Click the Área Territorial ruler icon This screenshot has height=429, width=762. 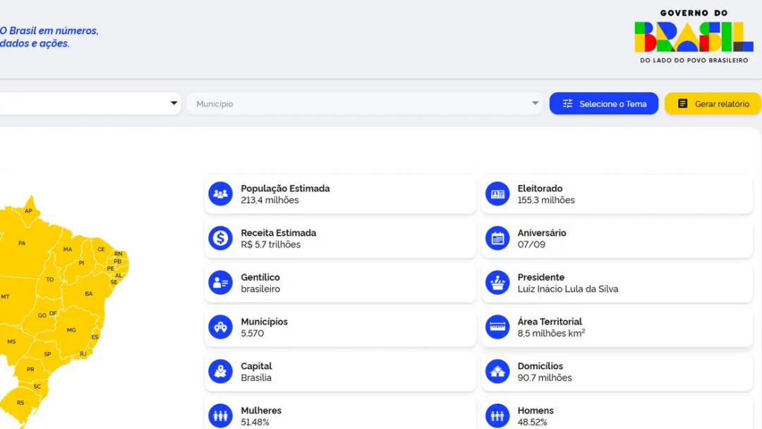tap(497, 327)
